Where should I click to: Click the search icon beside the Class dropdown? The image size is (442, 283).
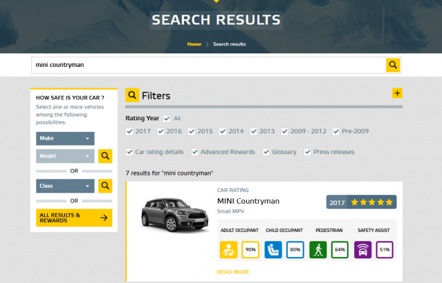[x=105, y=186]
